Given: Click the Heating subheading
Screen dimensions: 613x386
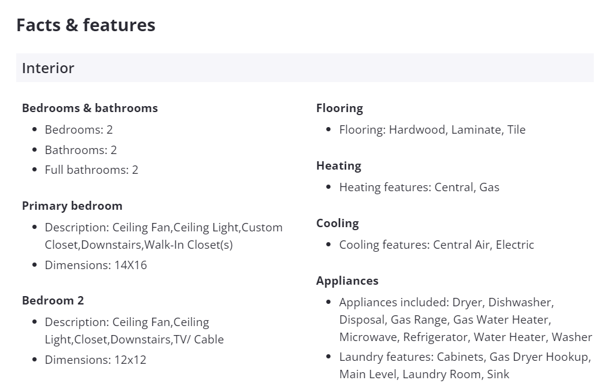Looking at the screenshot, I should [x=339, y=166].
